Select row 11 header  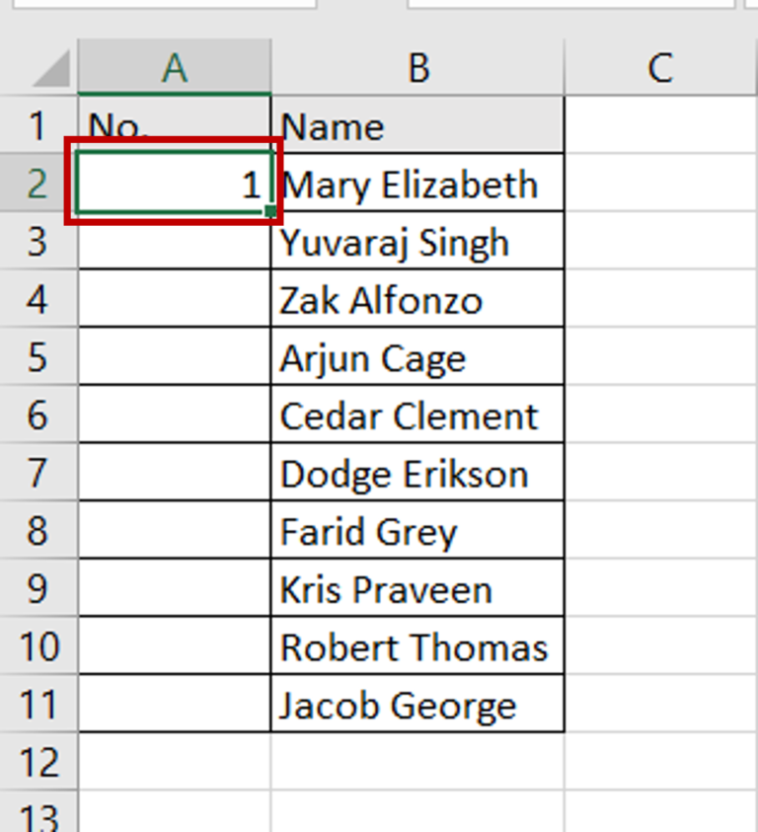[x=39, y=705]
